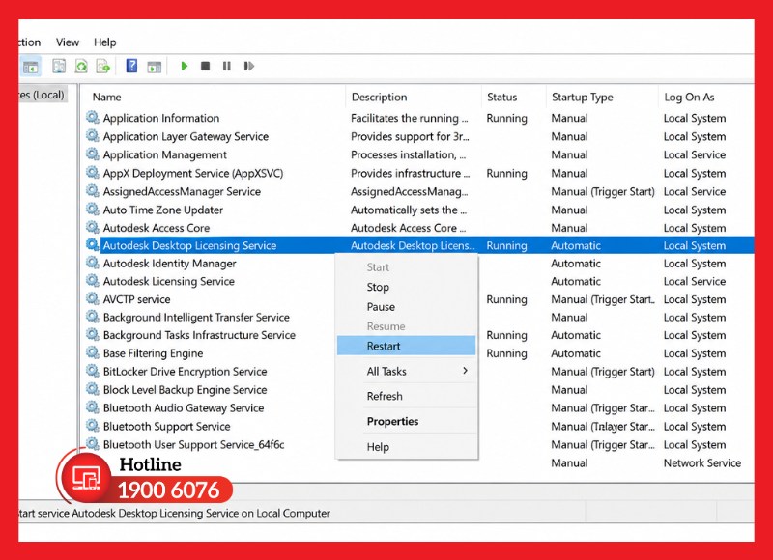Click gear icon of Application Layer Gateway Service

coord(92,135)
